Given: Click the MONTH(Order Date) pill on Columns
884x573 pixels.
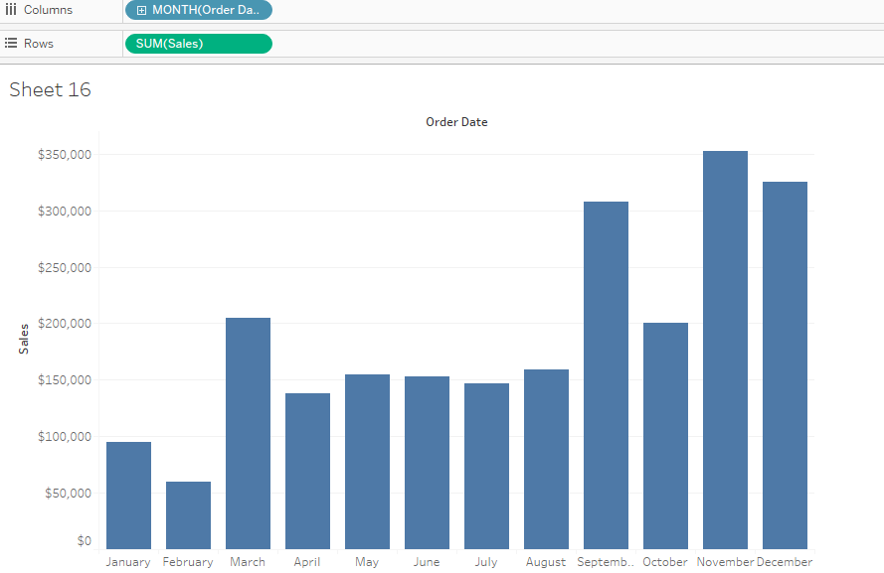Looking at the screenshot, I should tap(199, 10).
